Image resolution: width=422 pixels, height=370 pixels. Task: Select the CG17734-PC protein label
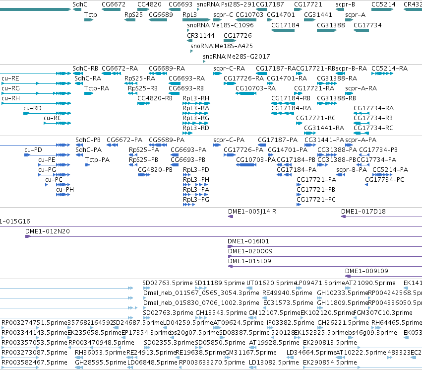[x=384, y=180]
